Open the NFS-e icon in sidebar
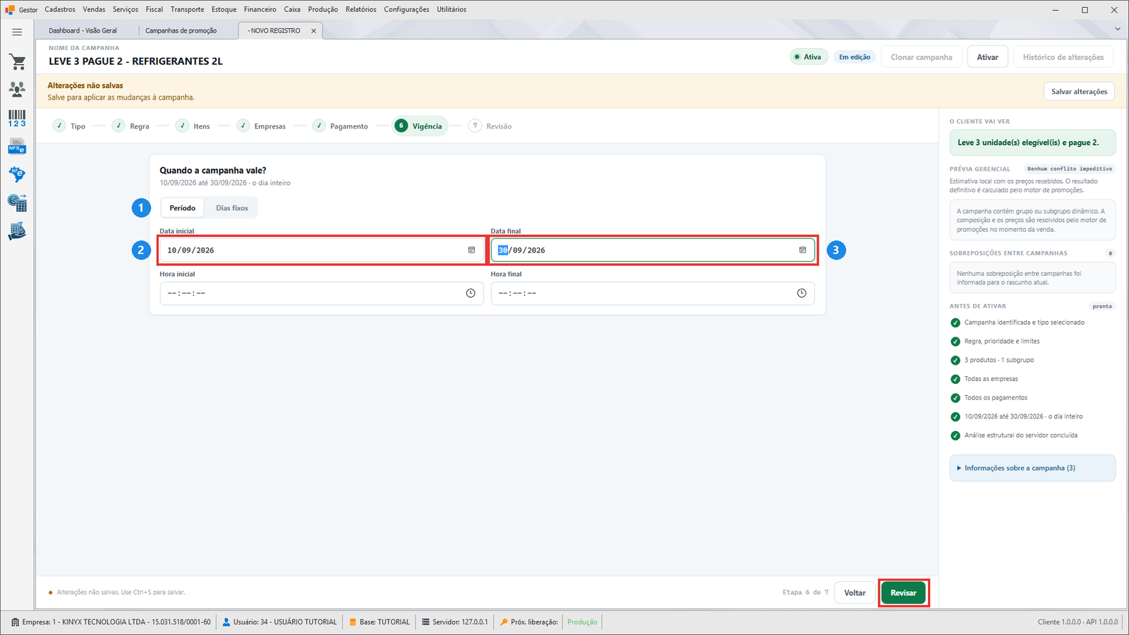1129x635 pixels. 17,147
